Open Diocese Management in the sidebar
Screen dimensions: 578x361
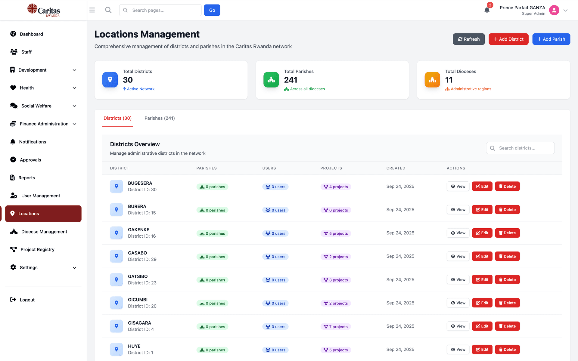[43, 232]
